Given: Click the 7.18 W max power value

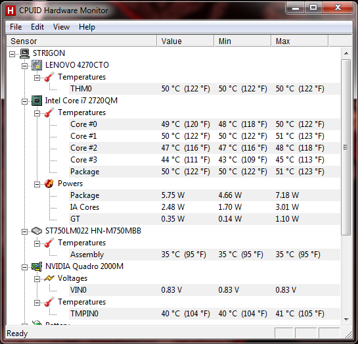Looking at the screenshot, I should pyautogui.click(x=287, y=195).
